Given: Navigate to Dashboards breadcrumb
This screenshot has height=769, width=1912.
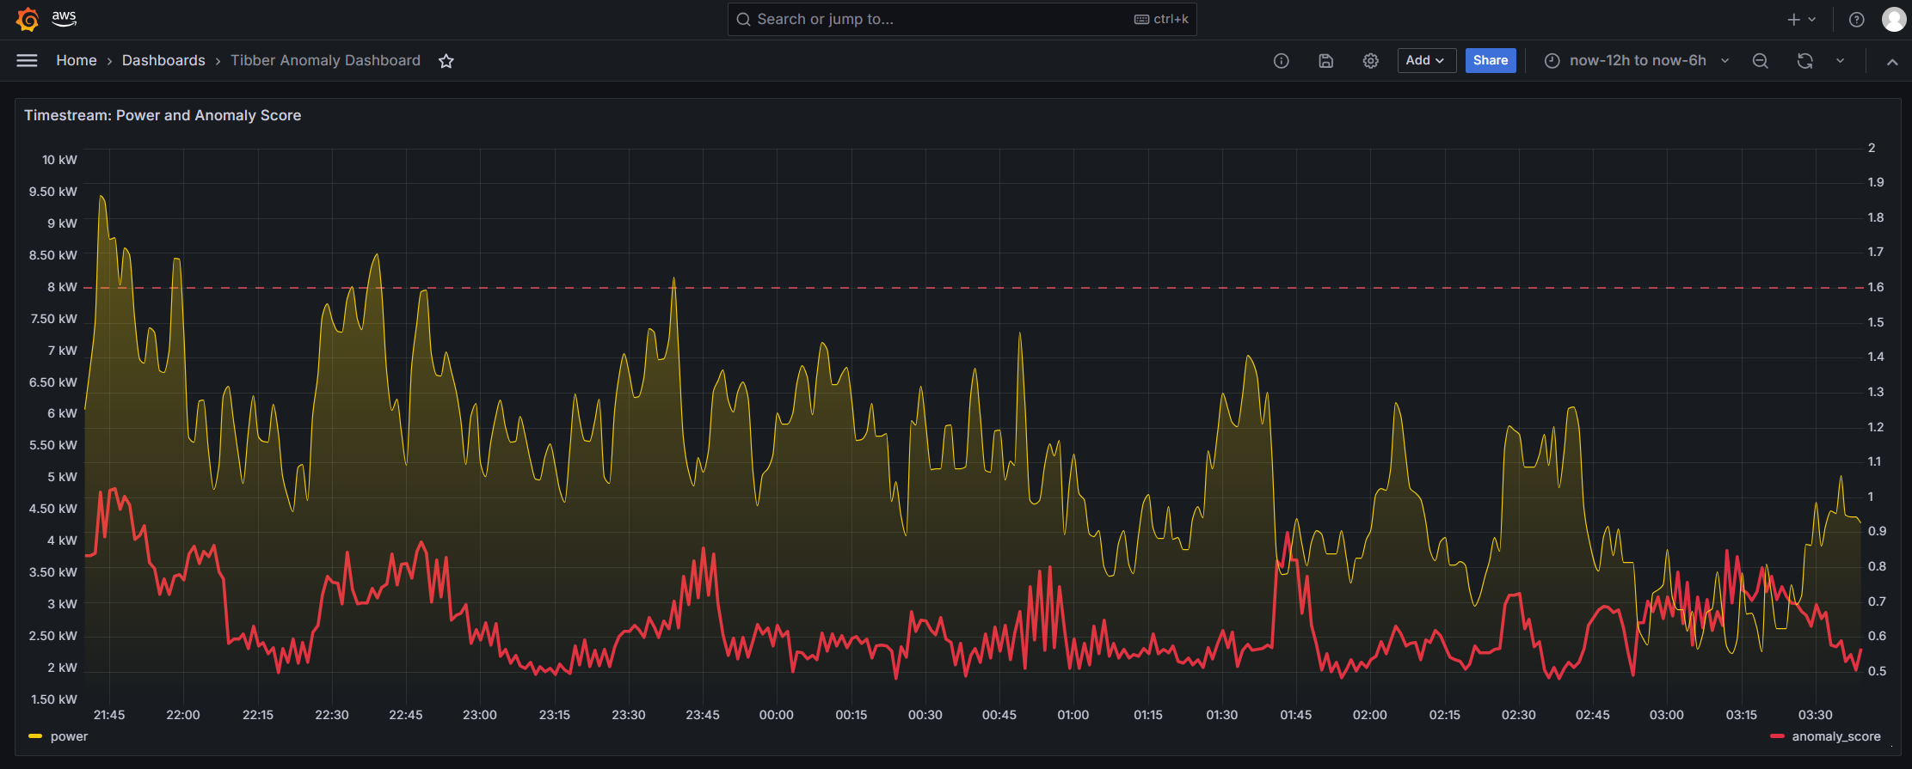Looking at the screenshot, I should click(163, 60).
